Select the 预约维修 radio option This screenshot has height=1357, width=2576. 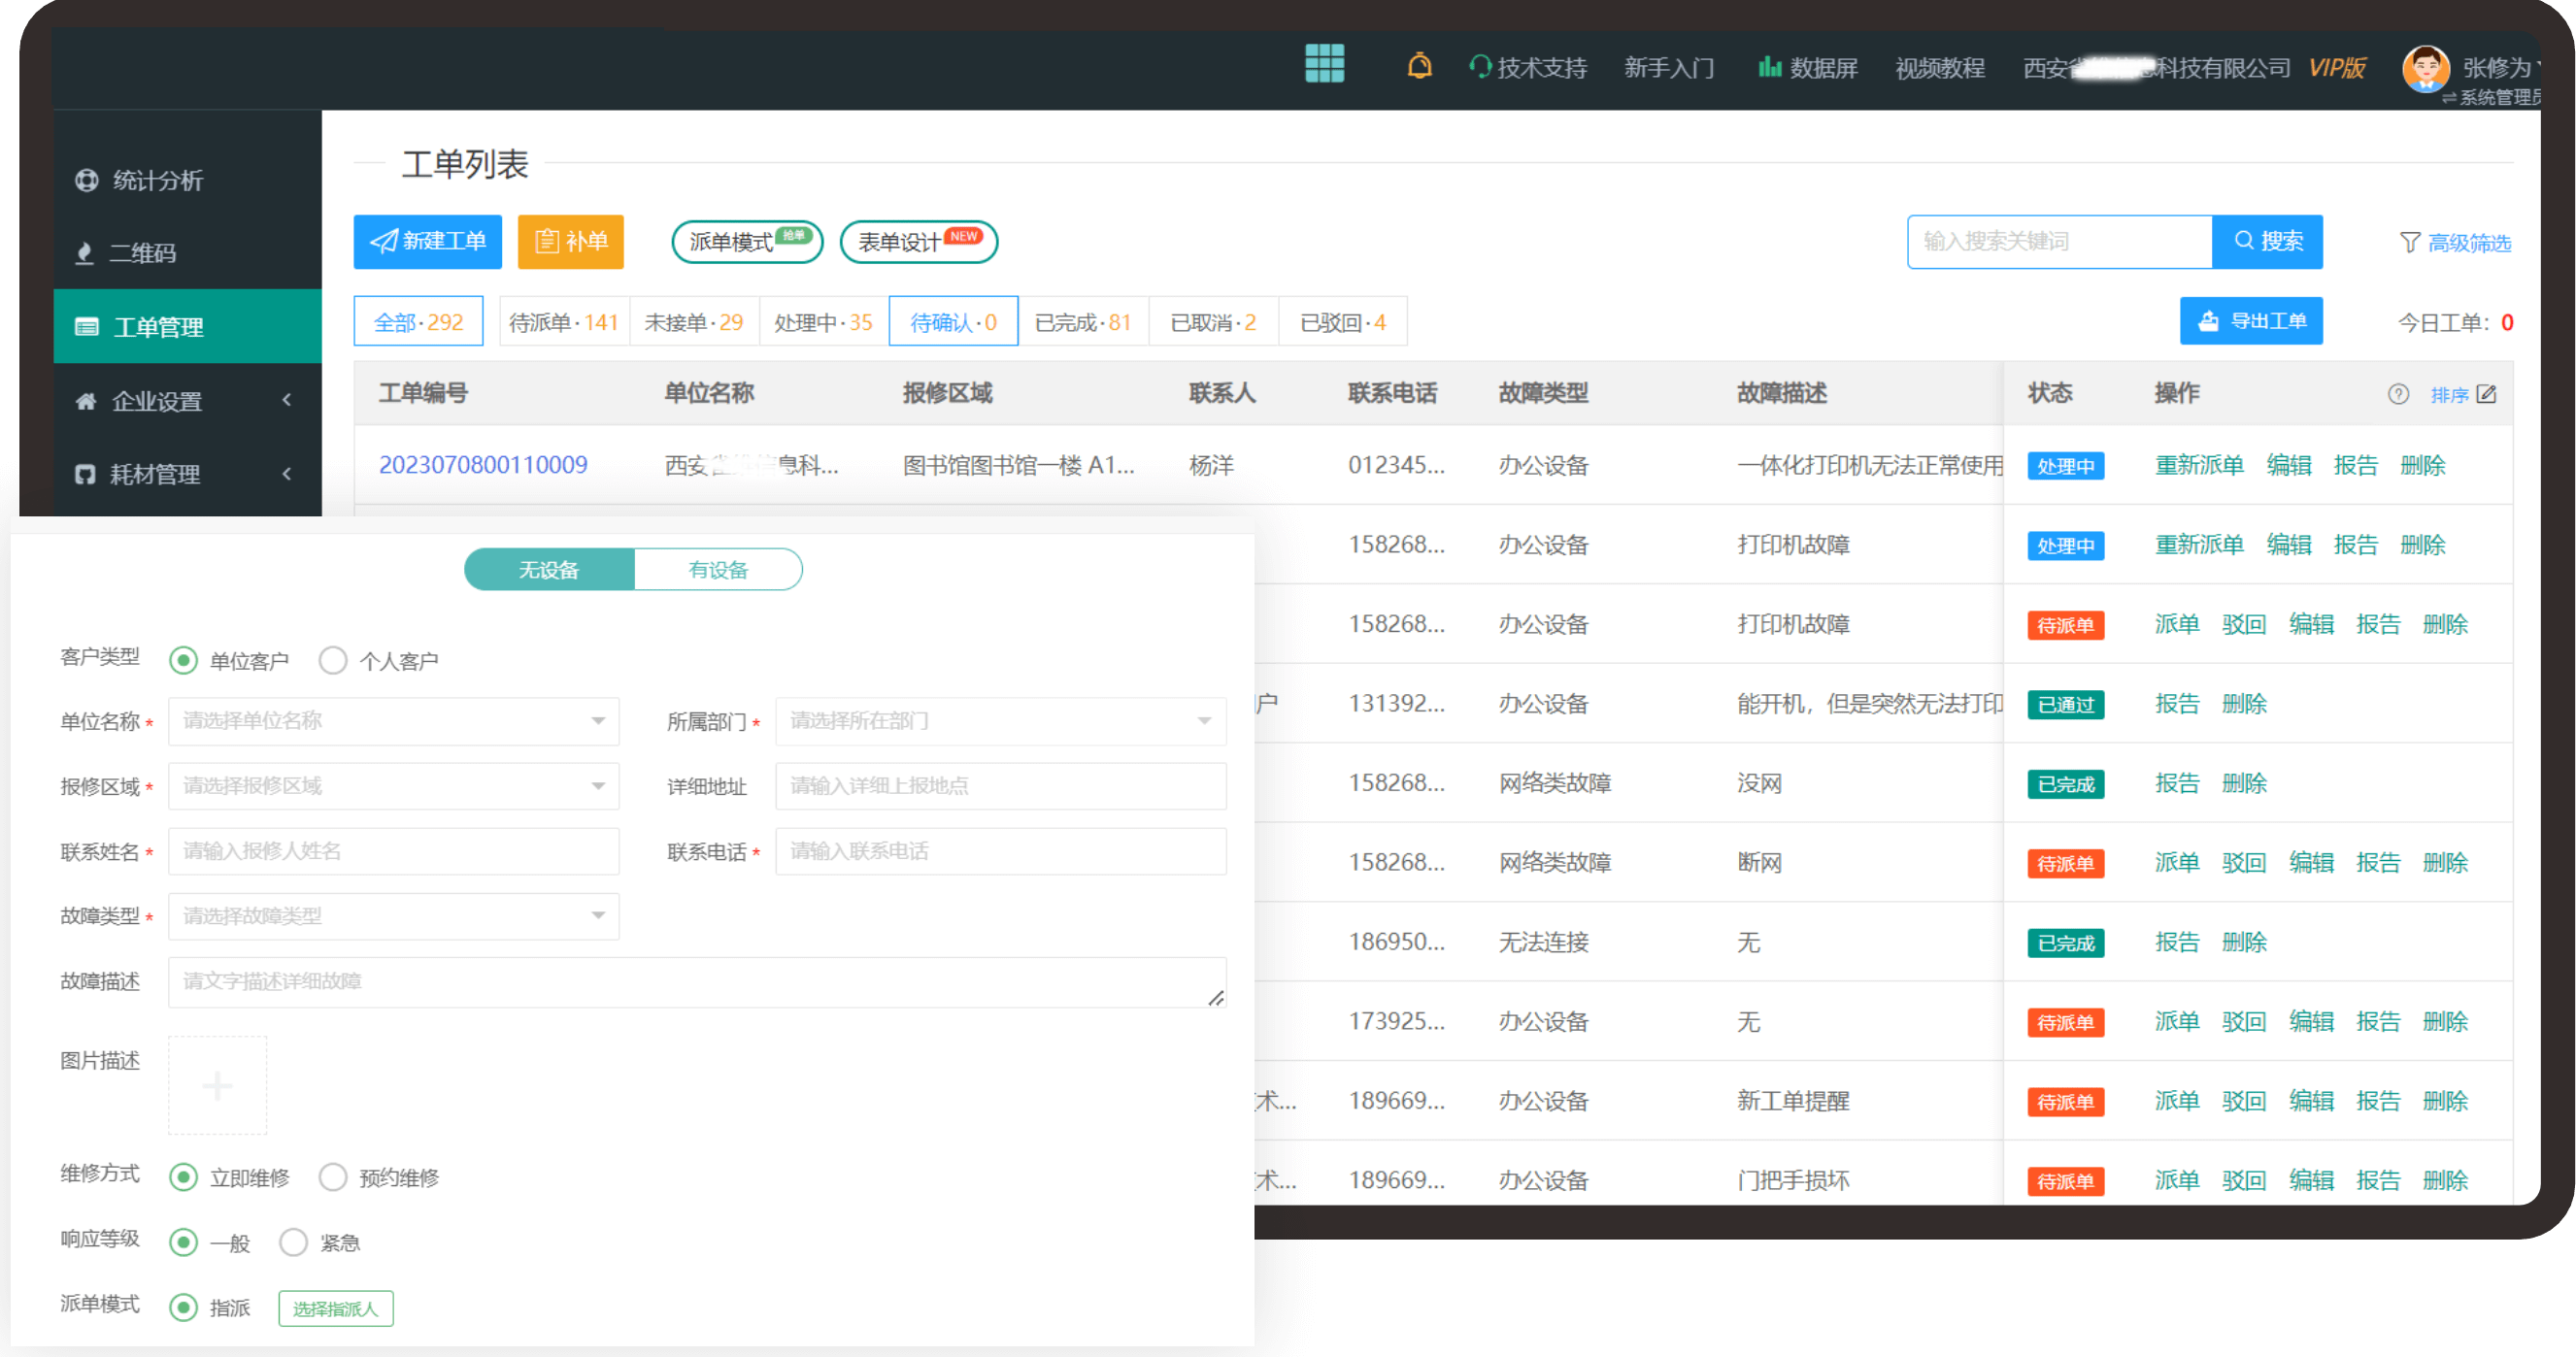[333, 1177]
